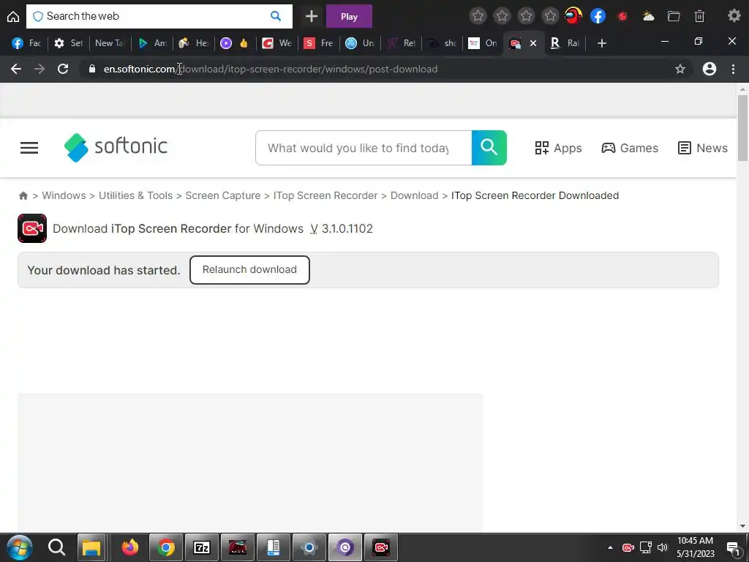
Task: Open the Games section
Action: pyautogui.click(x=630, y=148)
